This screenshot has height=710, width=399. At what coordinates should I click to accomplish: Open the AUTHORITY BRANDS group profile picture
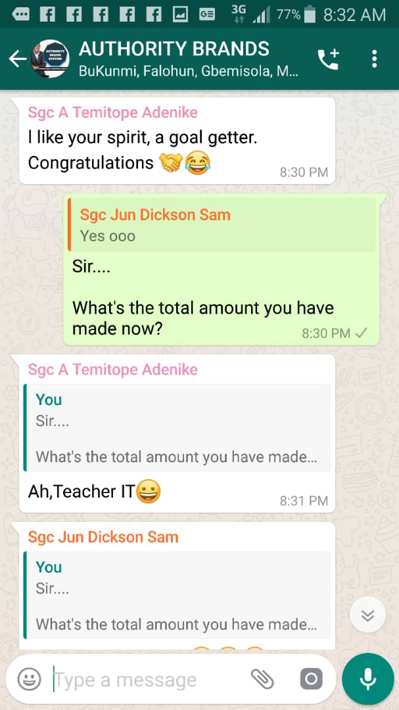tap(51, 59)
